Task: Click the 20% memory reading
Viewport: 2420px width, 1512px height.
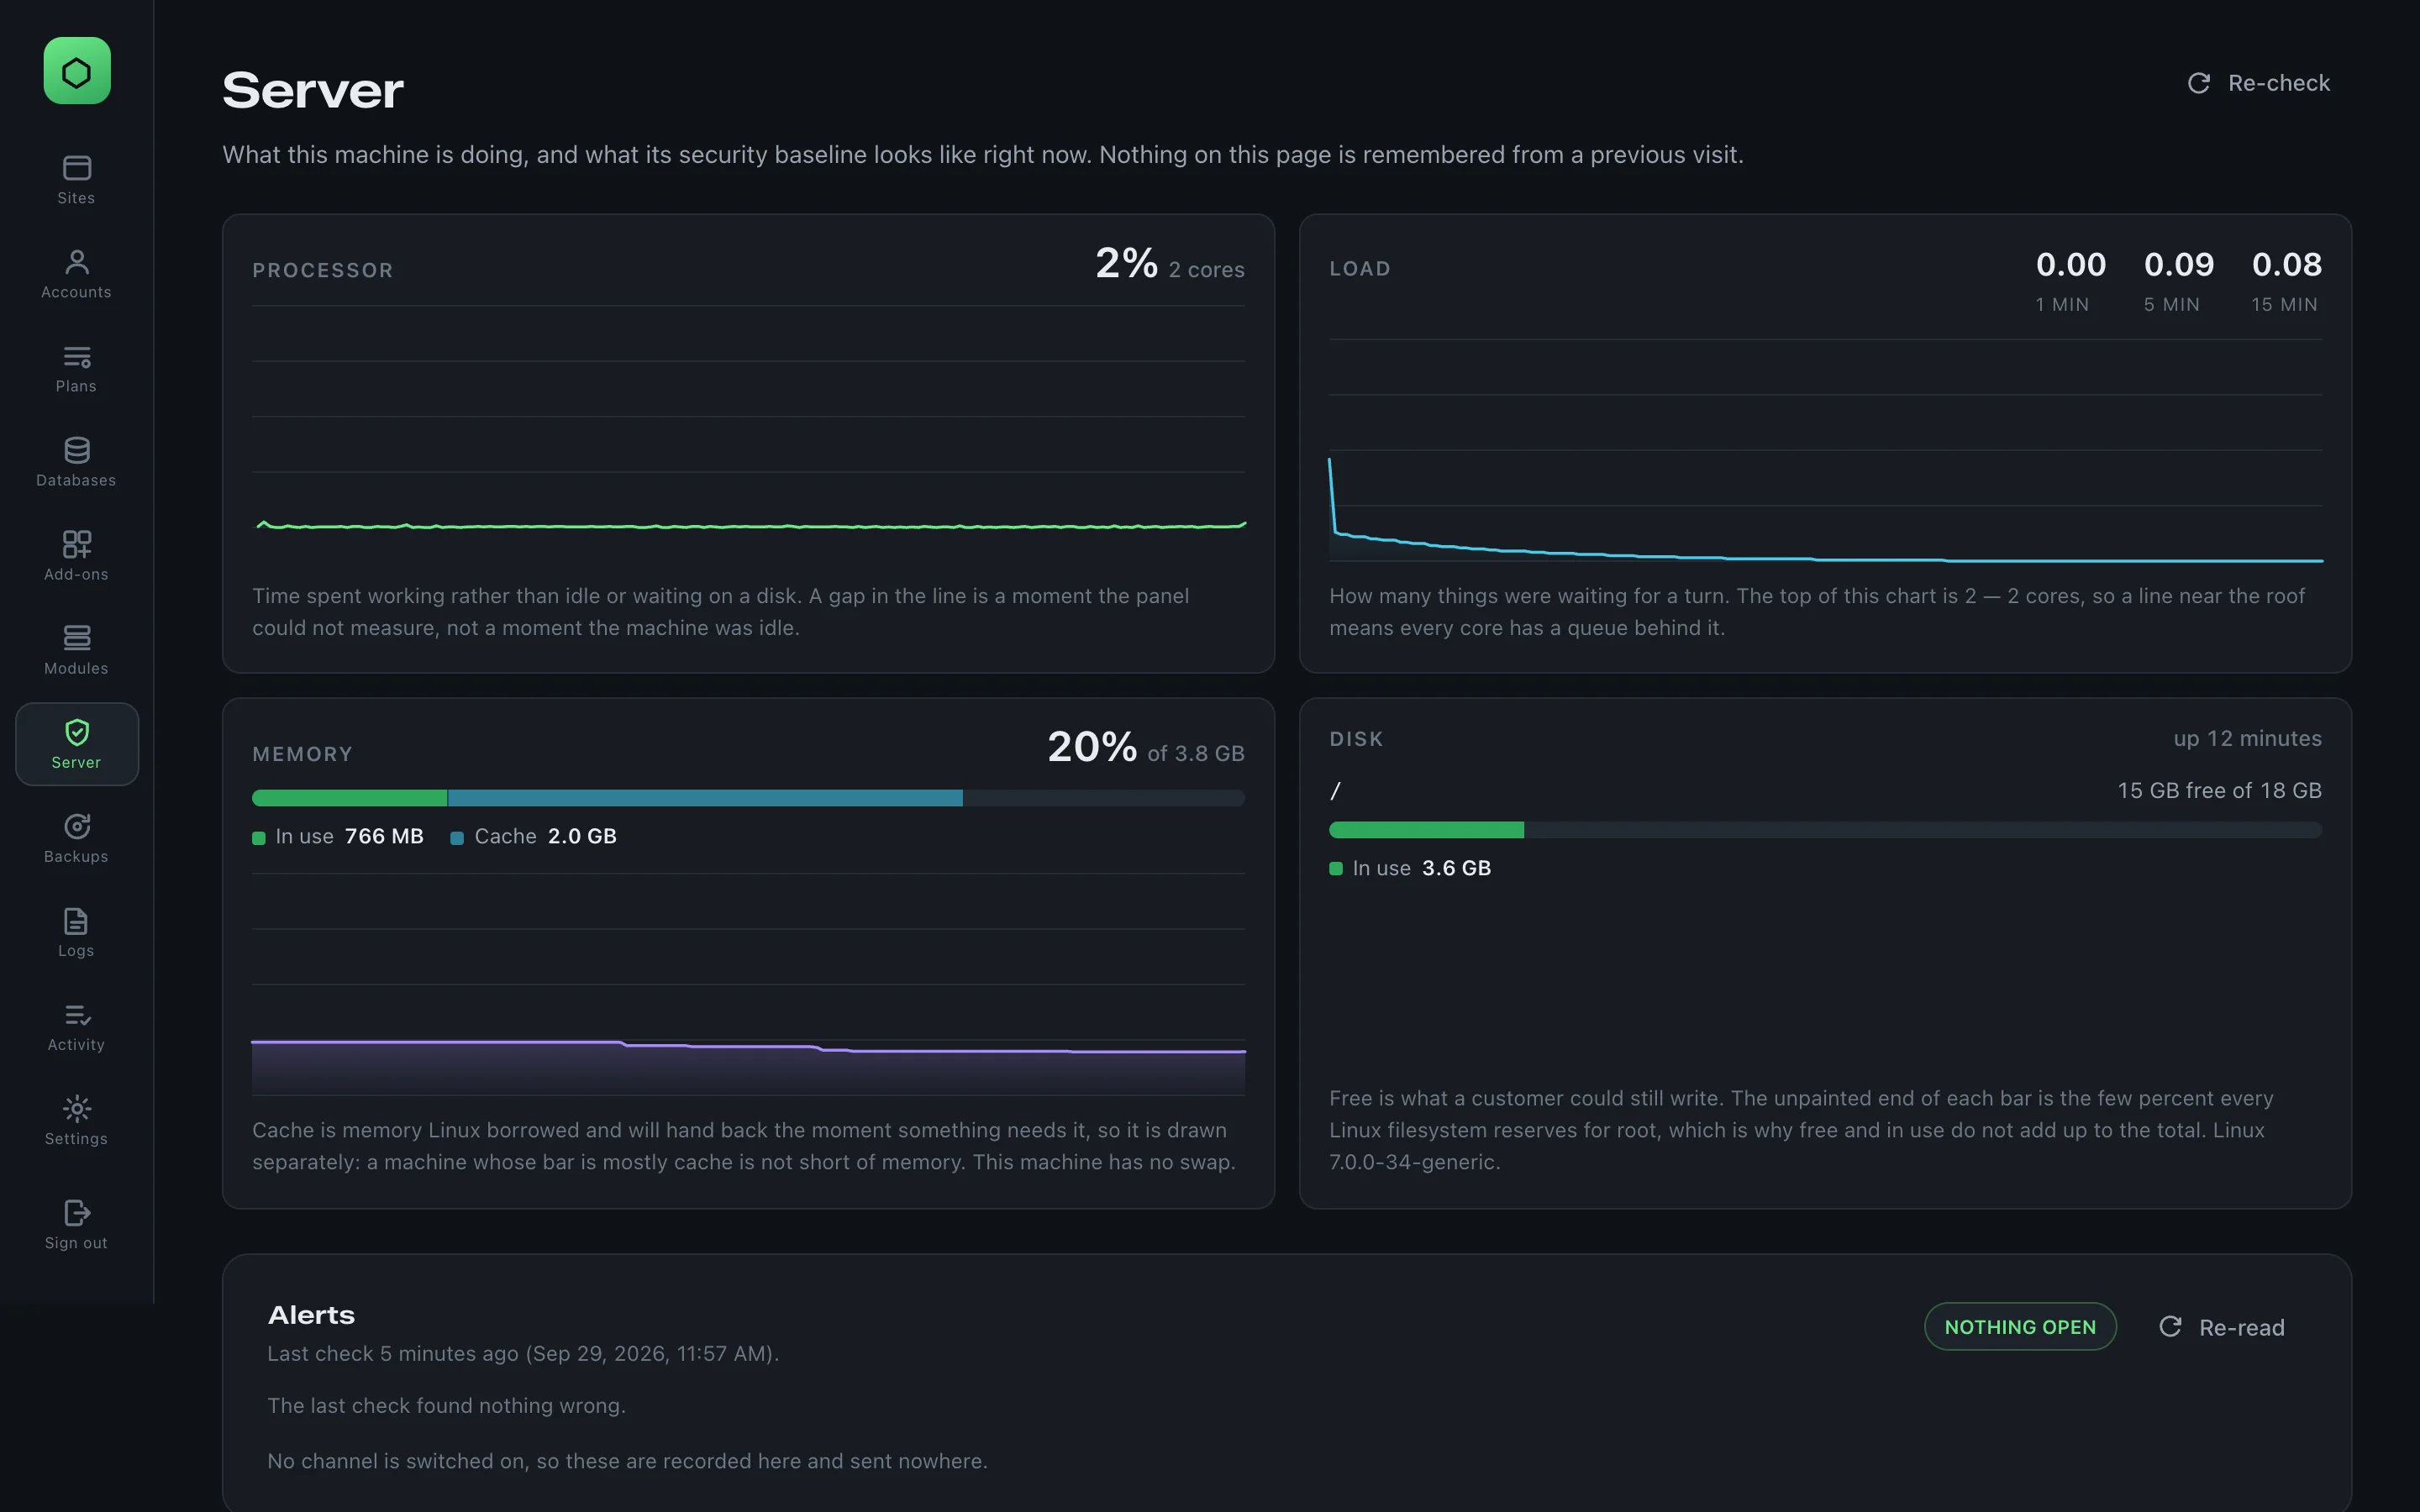Action: point(1092,747)
